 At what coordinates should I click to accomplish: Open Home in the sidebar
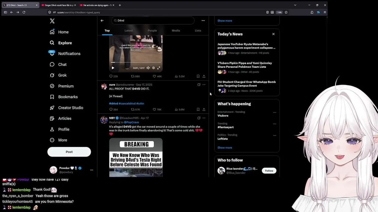tap(59, 32)
